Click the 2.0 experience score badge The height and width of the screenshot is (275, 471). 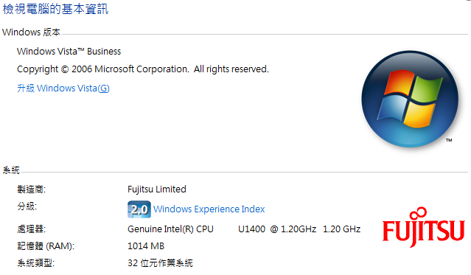(x=139, y=209)
